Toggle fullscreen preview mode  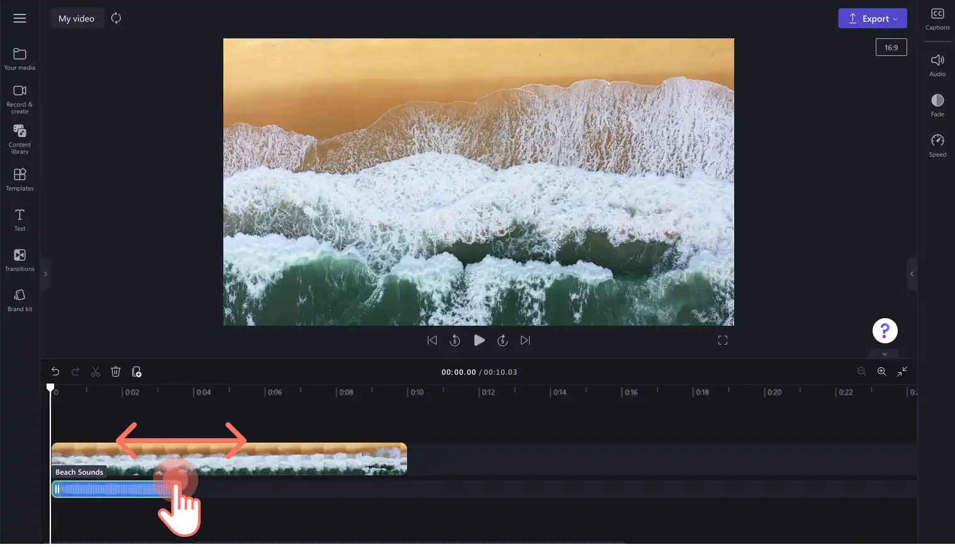[723, 340]
